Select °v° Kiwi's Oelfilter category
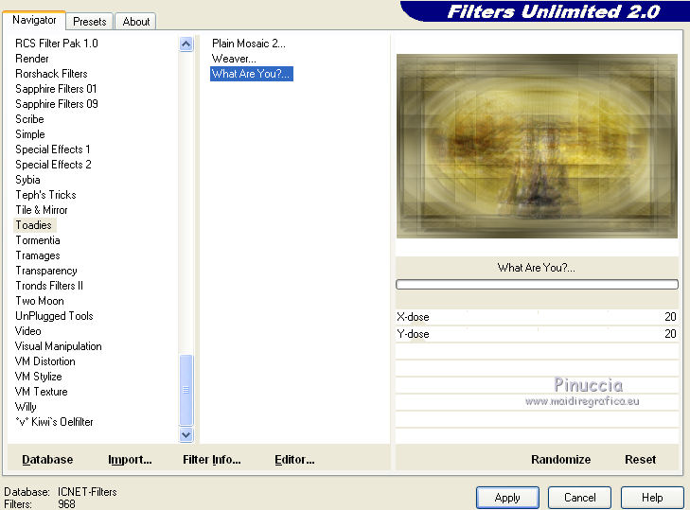690x510 pixels. (54, 422)
